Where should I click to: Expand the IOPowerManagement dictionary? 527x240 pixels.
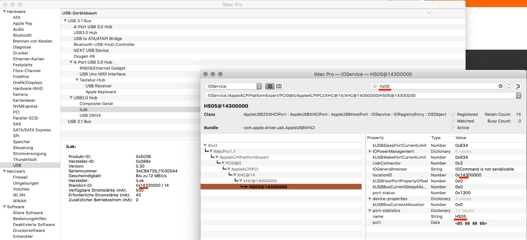tap(370, 151)
